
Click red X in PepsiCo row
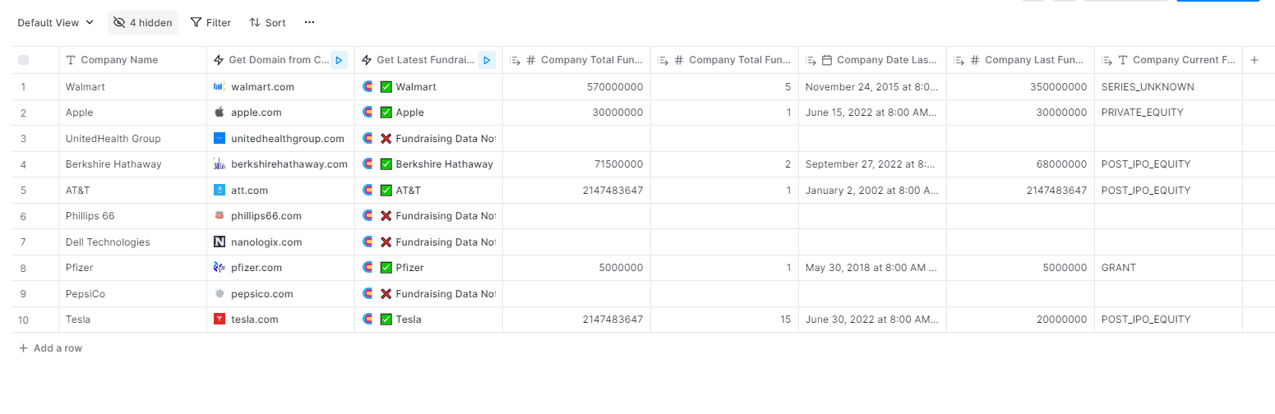(x=386, y=293)
